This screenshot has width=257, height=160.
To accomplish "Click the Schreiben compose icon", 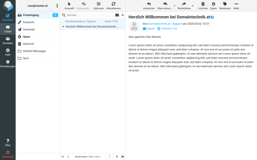I will [8, 16].
